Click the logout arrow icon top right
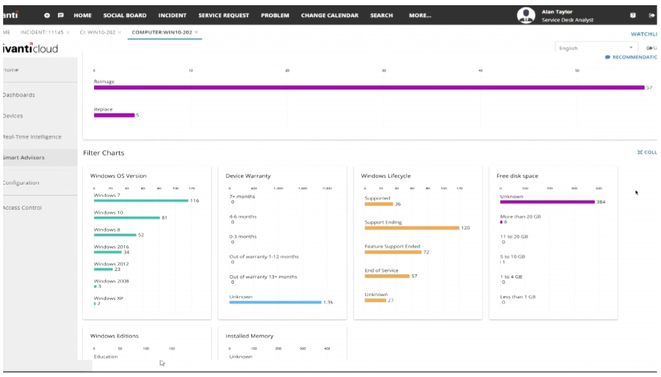Screen dimensions: 661x377 (x=651, y=15)
